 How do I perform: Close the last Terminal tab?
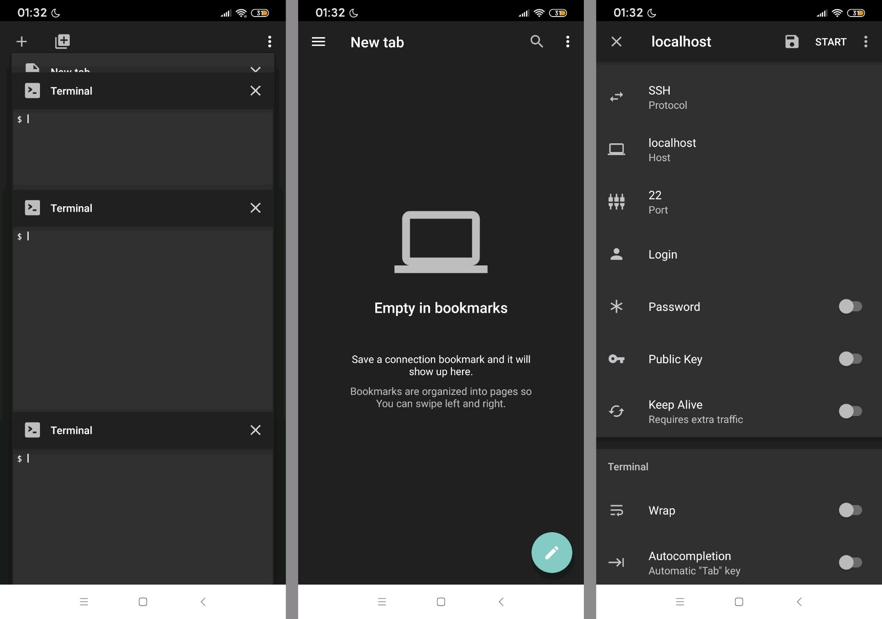pos(255,430)
